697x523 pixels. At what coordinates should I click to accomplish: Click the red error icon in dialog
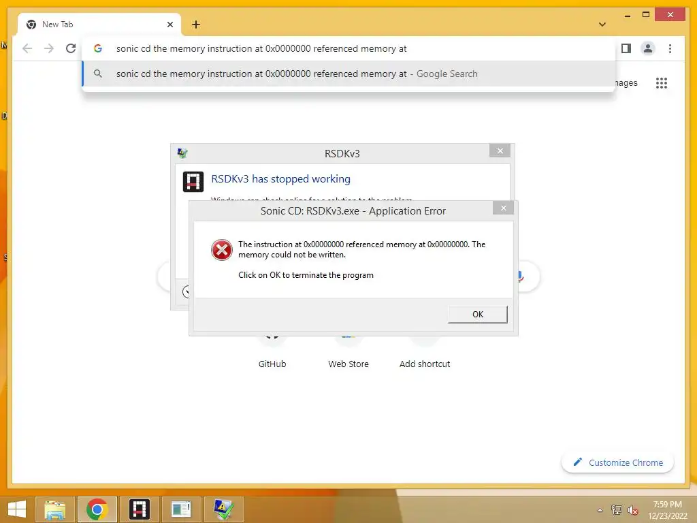pyautogui.click(x=221, y=249)
